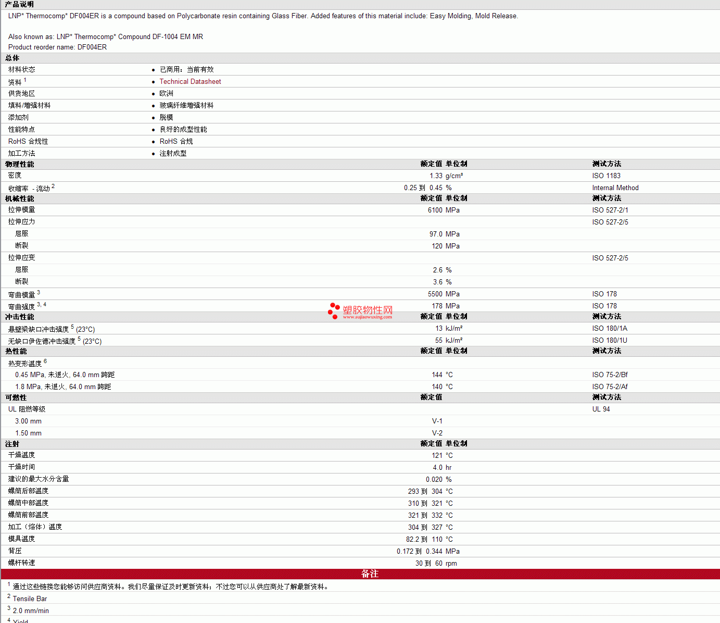720x623 pixels.
Task: Select tensile modulus value 6100
Action: pos(435,210)
